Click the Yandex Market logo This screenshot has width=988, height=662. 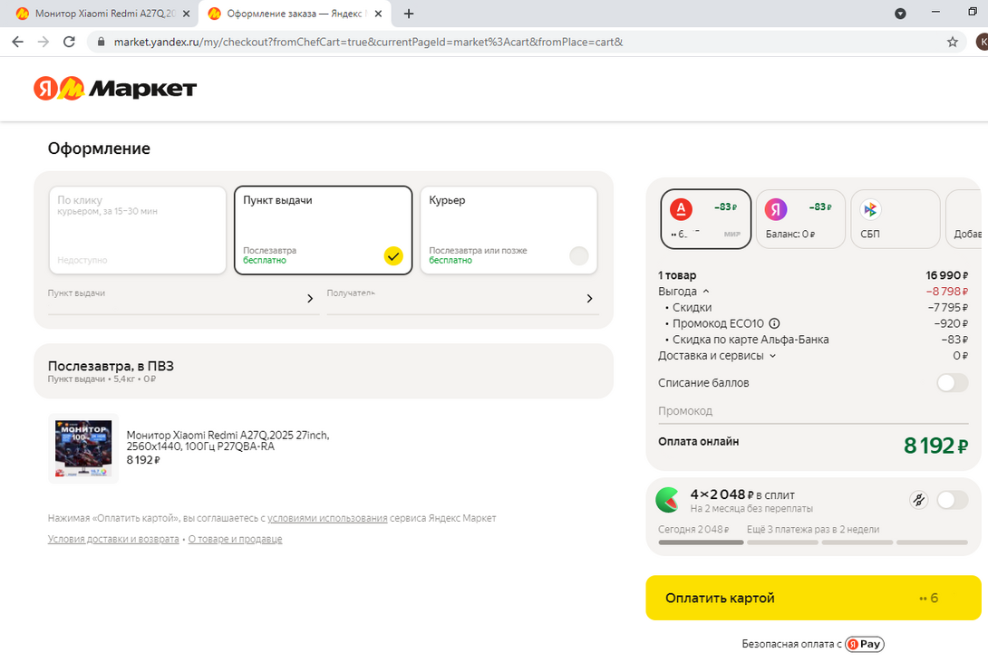[115, 89]
